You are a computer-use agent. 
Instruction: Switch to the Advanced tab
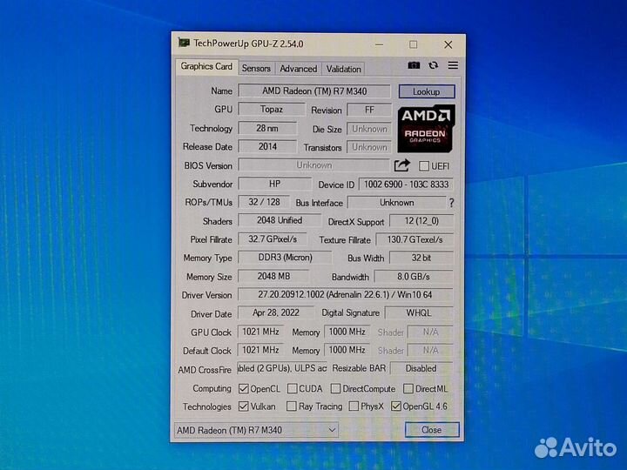click(x=299, y=69)
